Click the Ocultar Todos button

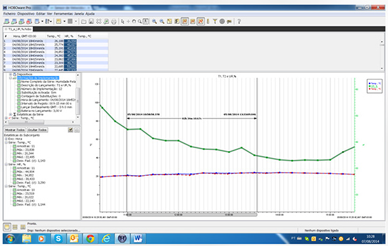[37, 130]
